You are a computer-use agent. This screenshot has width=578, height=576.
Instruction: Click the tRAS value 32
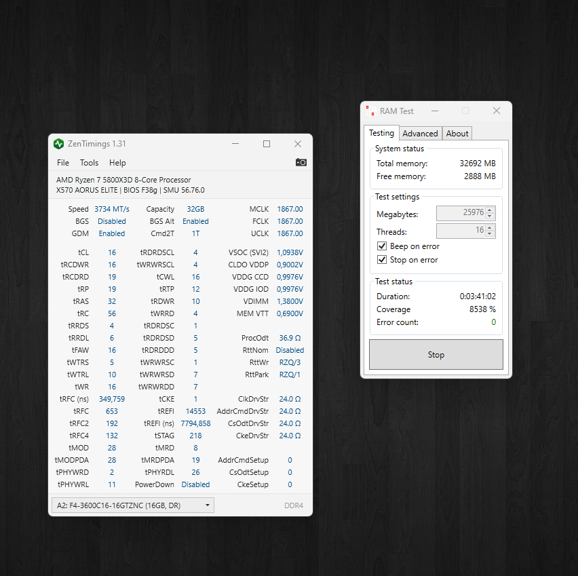[x=112, y=301]
